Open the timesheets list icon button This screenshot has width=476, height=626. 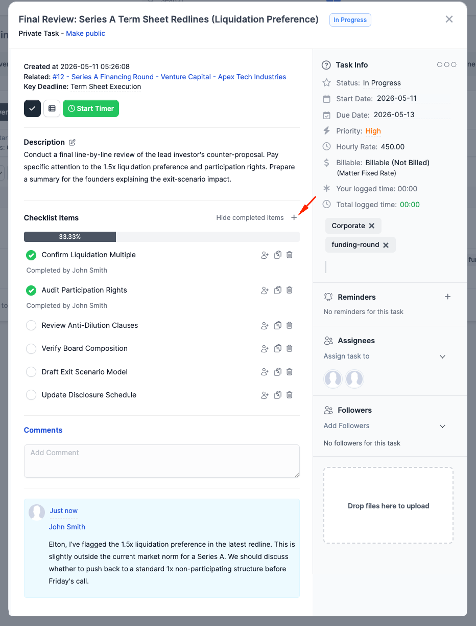(52, 108)
